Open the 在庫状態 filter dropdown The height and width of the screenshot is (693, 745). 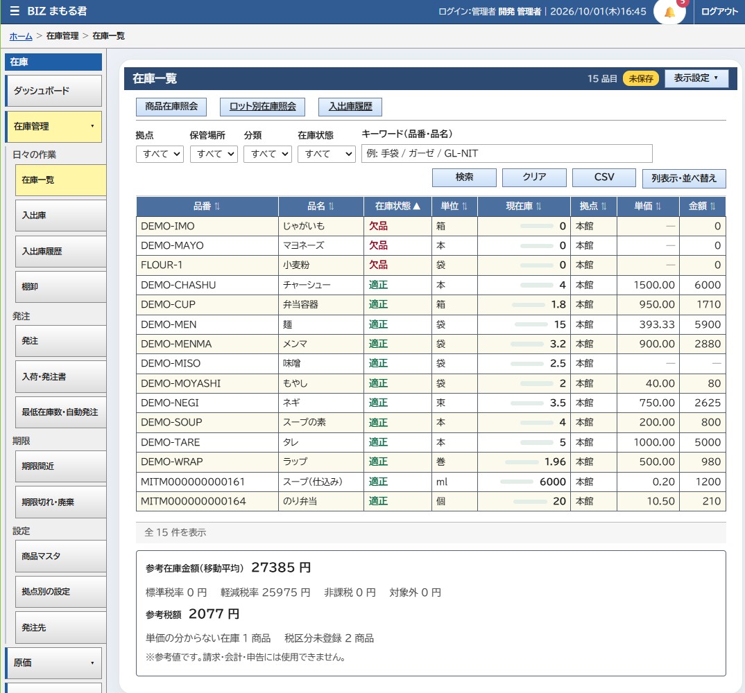(327, 155)
